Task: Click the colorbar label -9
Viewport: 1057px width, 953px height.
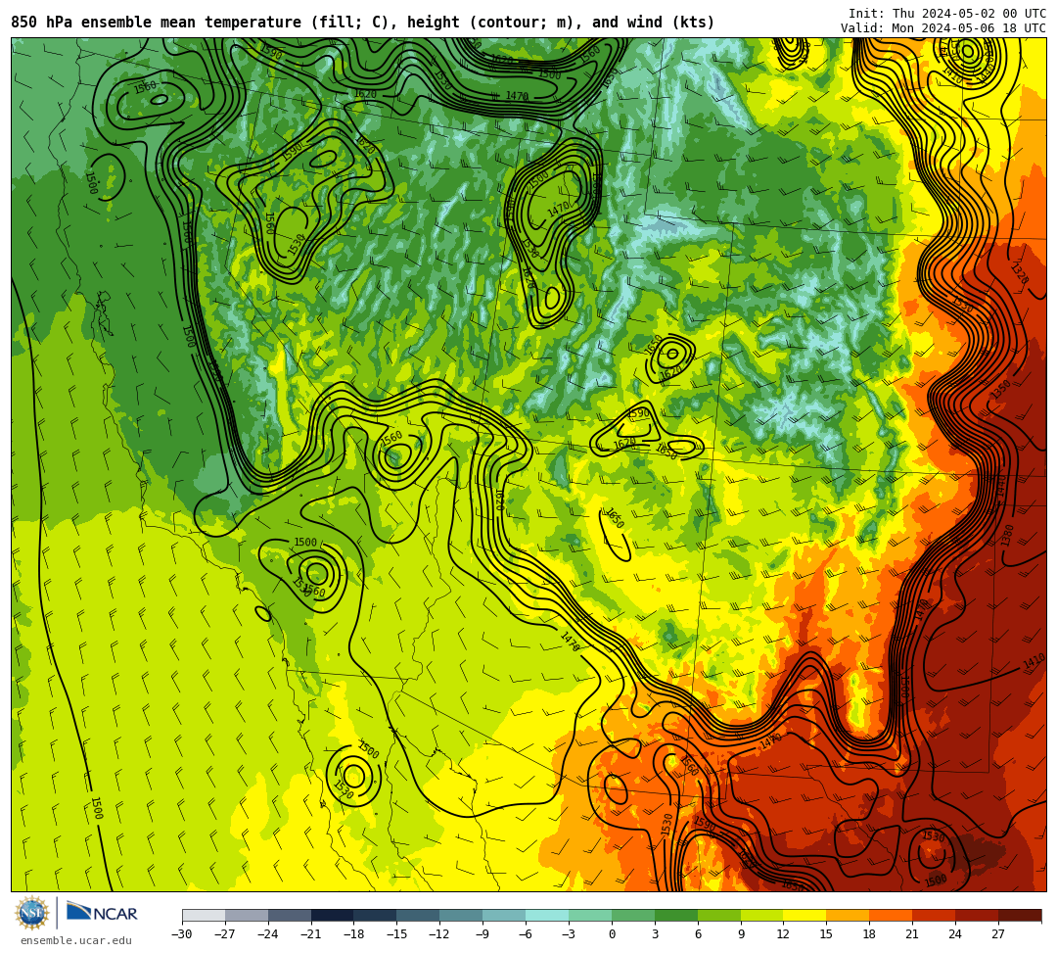Action: pos(483,934)
